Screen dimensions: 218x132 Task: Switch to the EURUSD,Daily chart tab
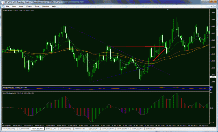[9, 129]
